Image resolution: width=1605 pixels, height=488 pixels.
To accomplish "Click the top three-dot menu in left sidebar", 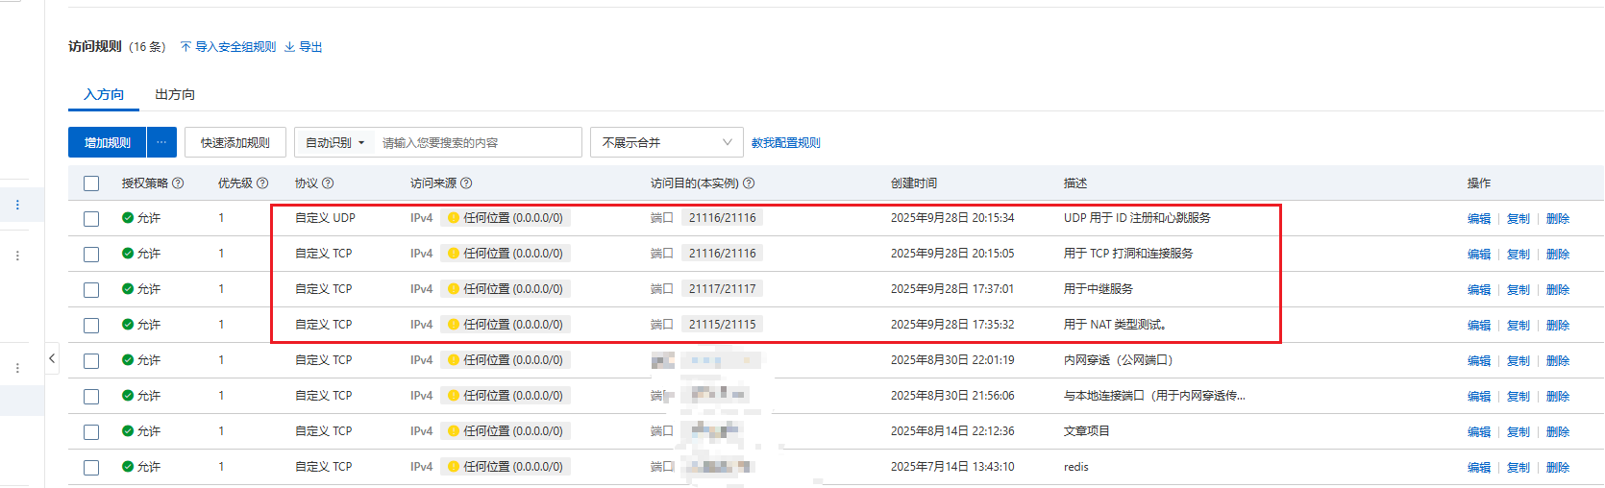I will click(17, 205).
